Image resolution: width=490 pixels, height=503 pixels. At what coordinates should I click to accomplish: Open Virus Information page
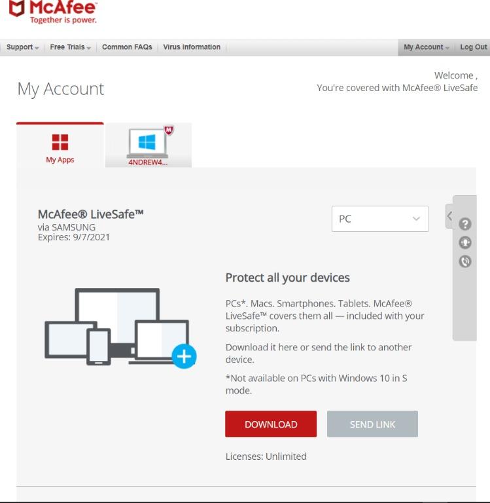click(x=192, y=47)
